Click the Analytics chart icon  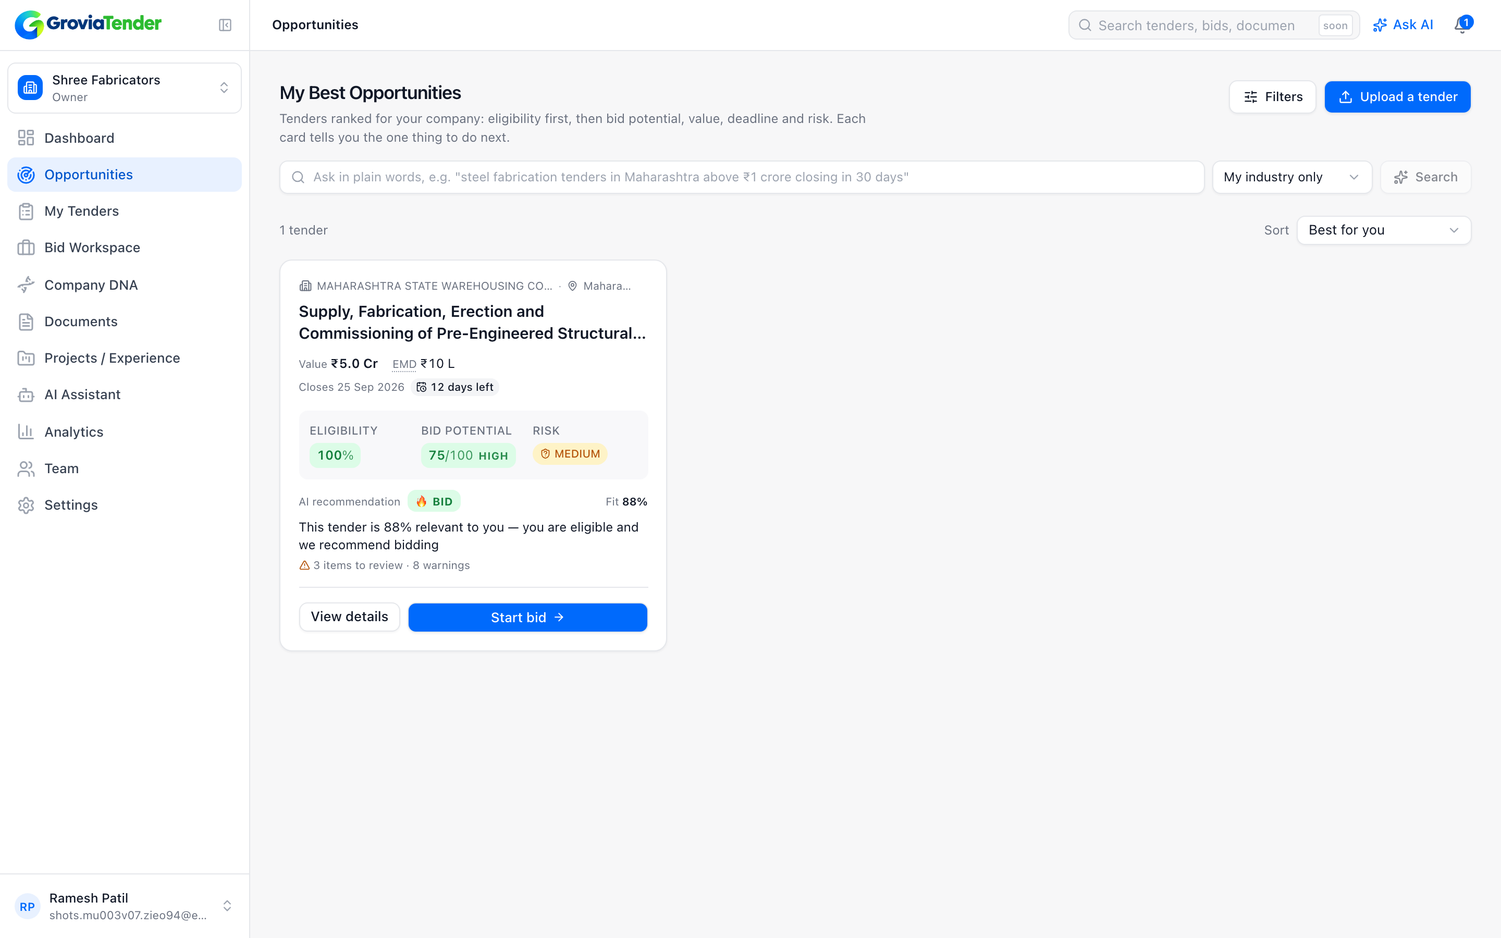(26, 432)
